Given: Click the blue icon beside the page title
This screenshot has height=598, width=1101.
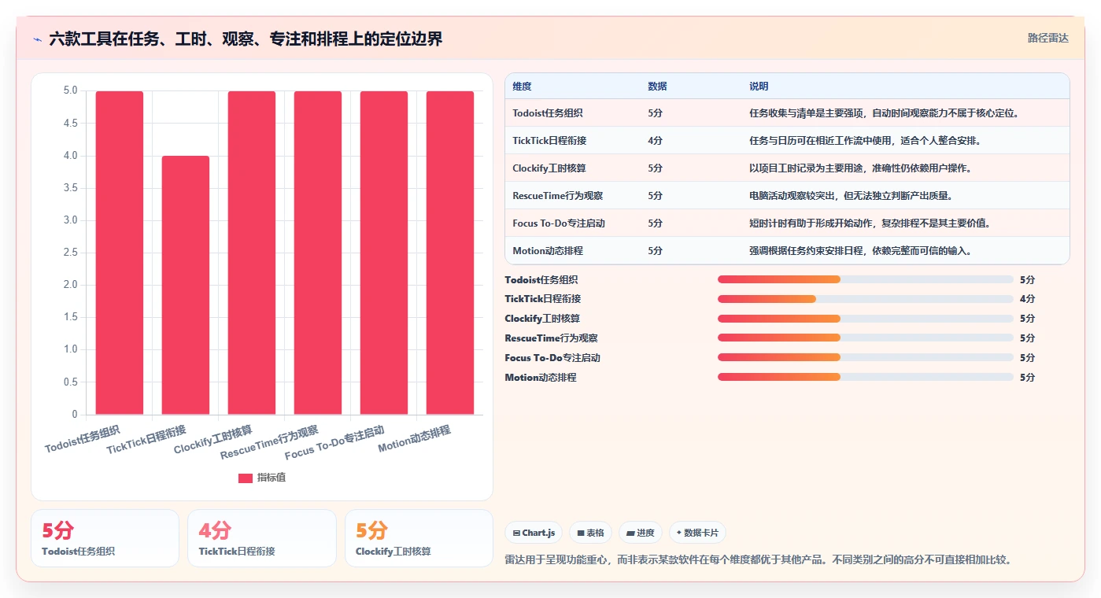Looking at the screenshot, I should pyautogui.click(x=37, y=39).
